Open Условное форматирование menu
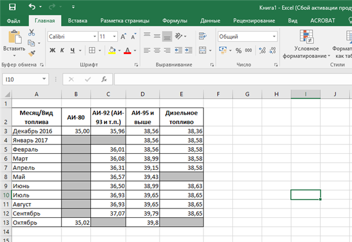352x242 pixels. pyautogui.click(x=306, y=45)
